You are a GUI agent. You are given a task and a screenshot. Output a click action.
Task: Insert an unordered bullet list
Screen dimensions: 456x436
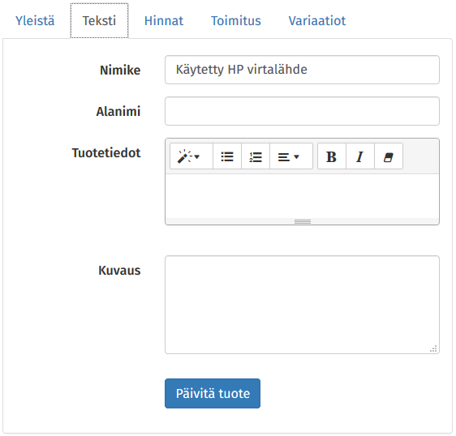[227, 156]
